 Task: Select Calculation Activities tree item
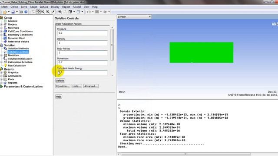tap(20, 62)
